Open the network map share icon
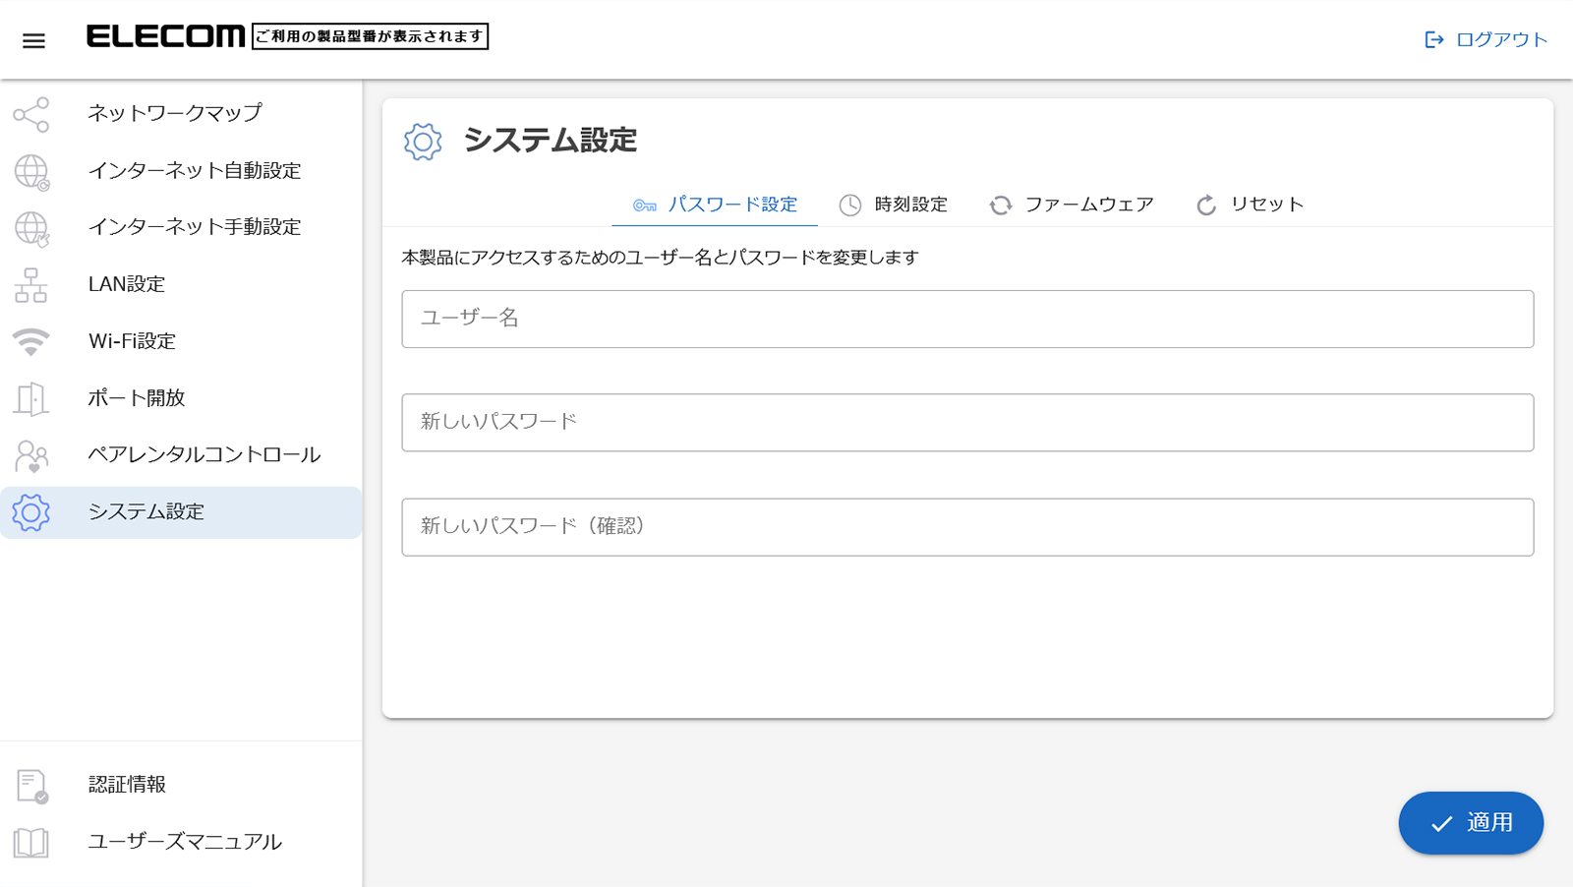1573x887 pixels. coord(31,114)
